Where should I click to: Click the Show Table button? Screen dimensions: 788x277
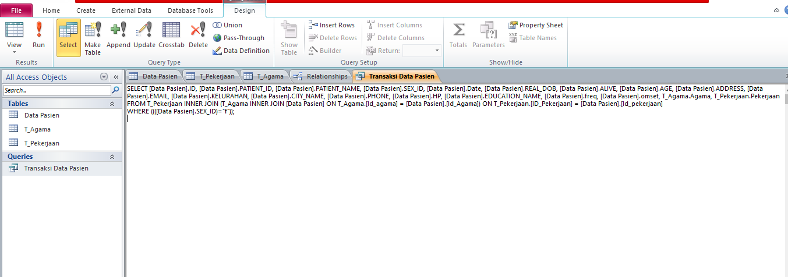[289, 38]
